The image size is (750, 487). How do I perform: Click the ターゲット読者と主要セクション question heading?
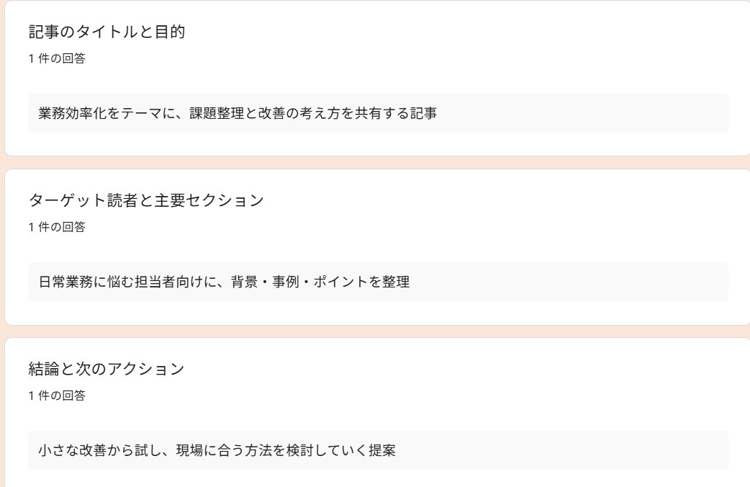point(146,201)
